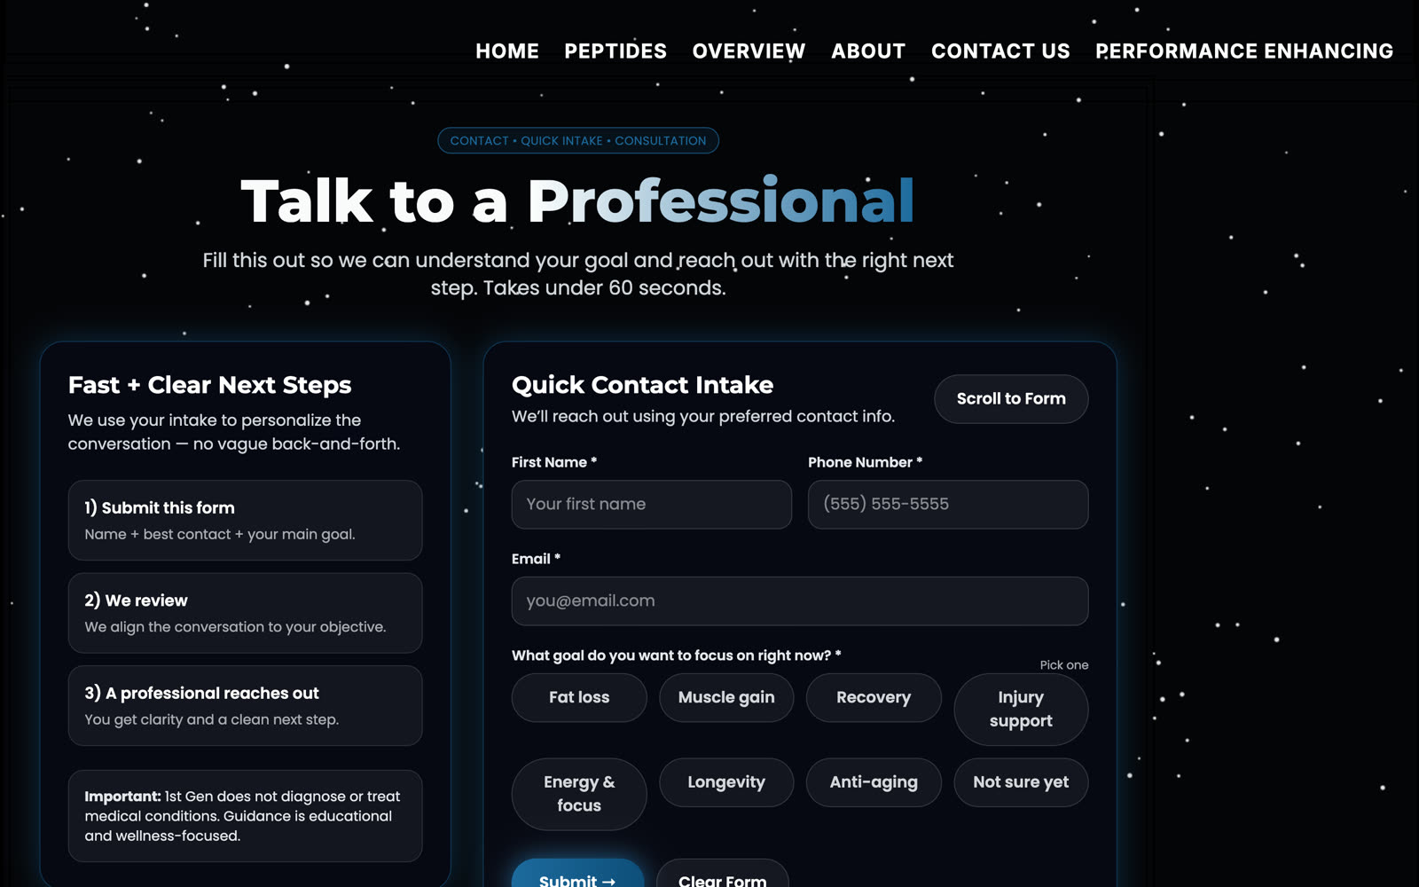Click the 'We'll reach out' subtitle text

(703, 417)
